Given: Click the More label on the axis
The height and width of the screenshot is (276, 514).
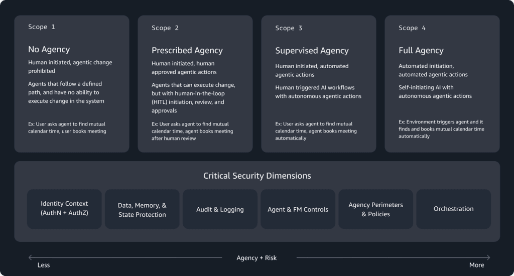Looking at the screenshot, I should point(476,265).
